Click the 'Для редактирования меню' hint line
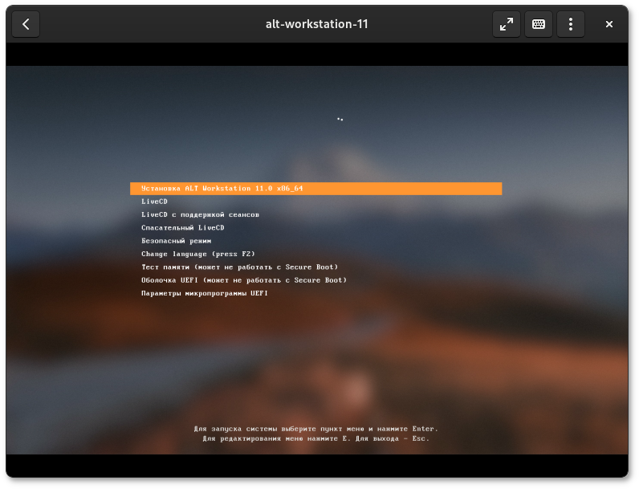The height and width of the screenshot is (489, 639). coord(315,438)
